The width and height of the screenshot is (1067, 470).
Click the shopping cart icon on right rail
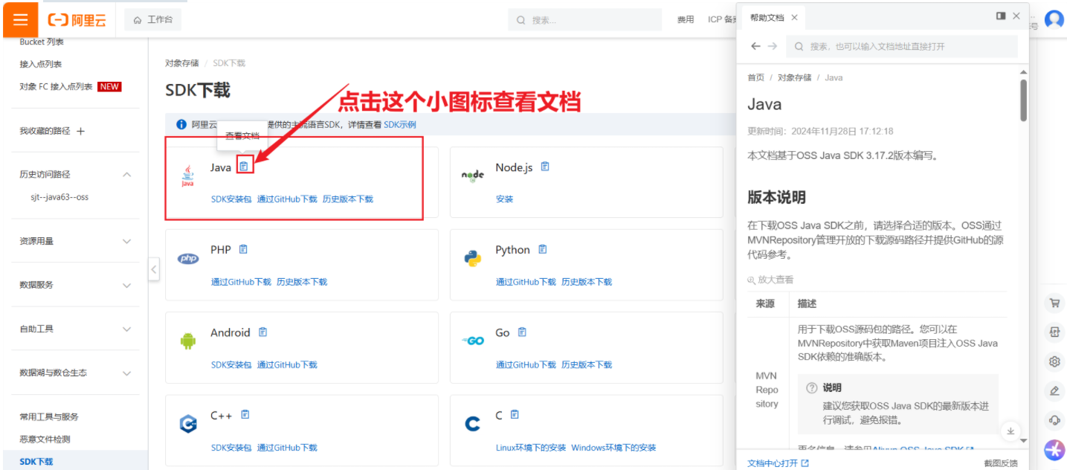tap(1054, 303)
